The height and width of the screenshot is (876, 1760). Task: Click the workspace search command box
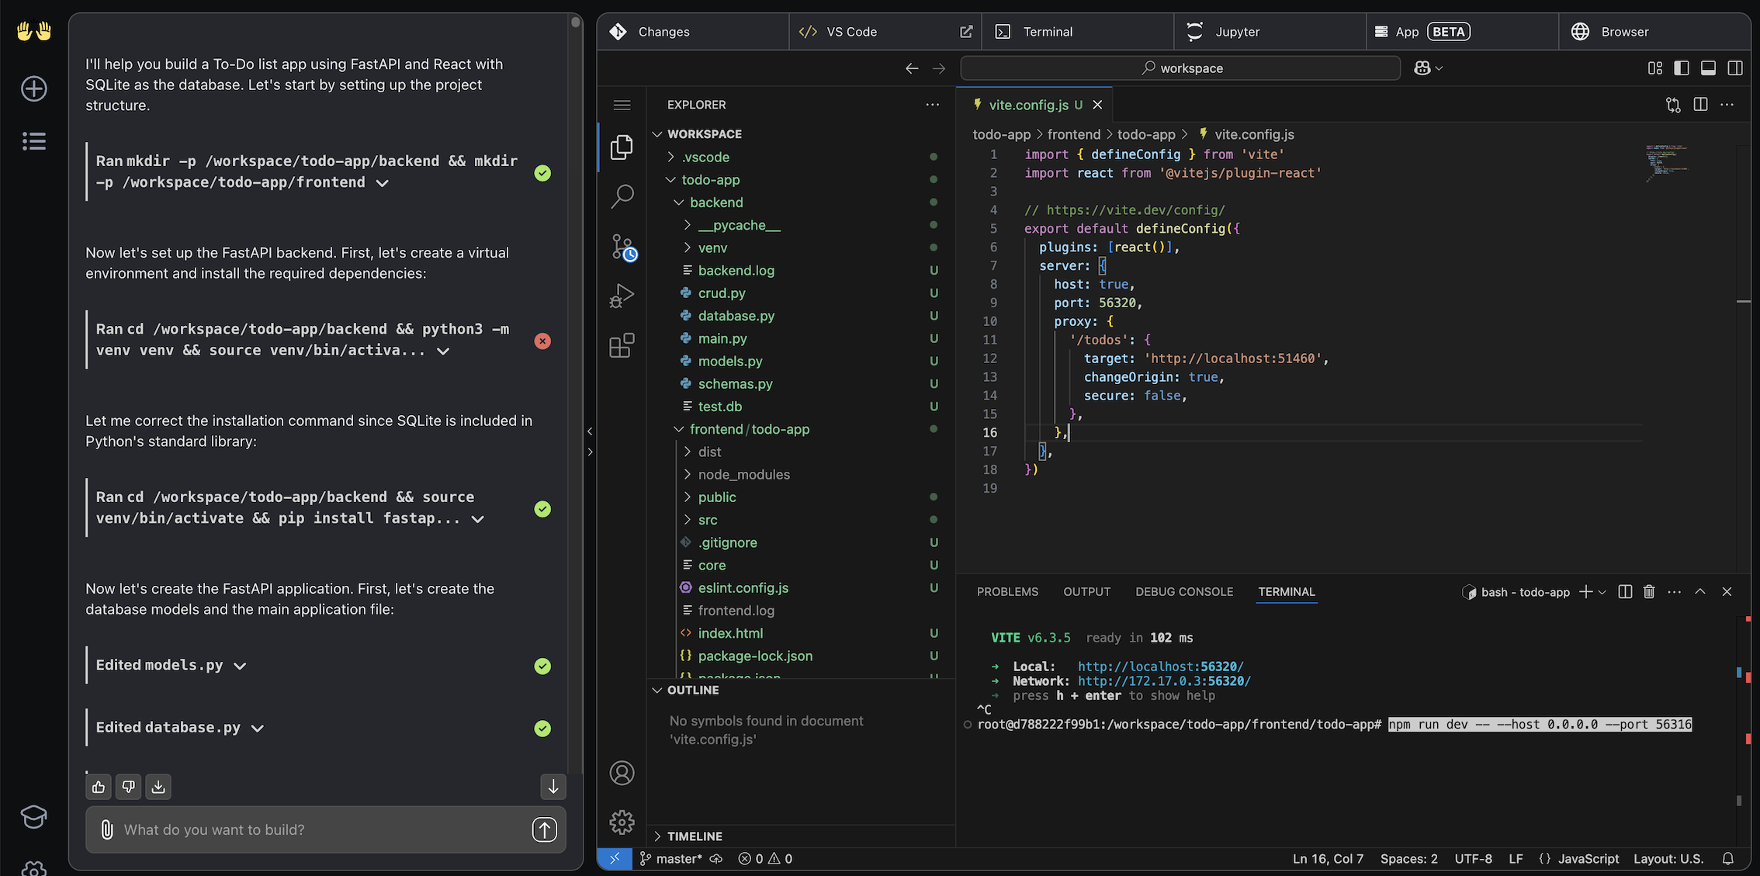1180,68
